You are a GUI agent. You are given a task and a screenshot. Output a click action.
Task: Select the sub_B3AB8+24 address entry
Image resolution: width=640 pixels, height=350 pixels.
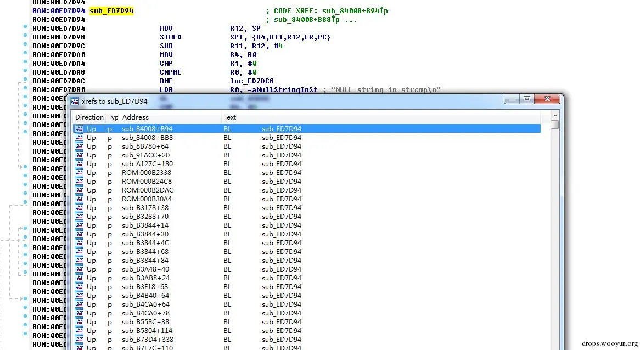[x=145, y=278]
